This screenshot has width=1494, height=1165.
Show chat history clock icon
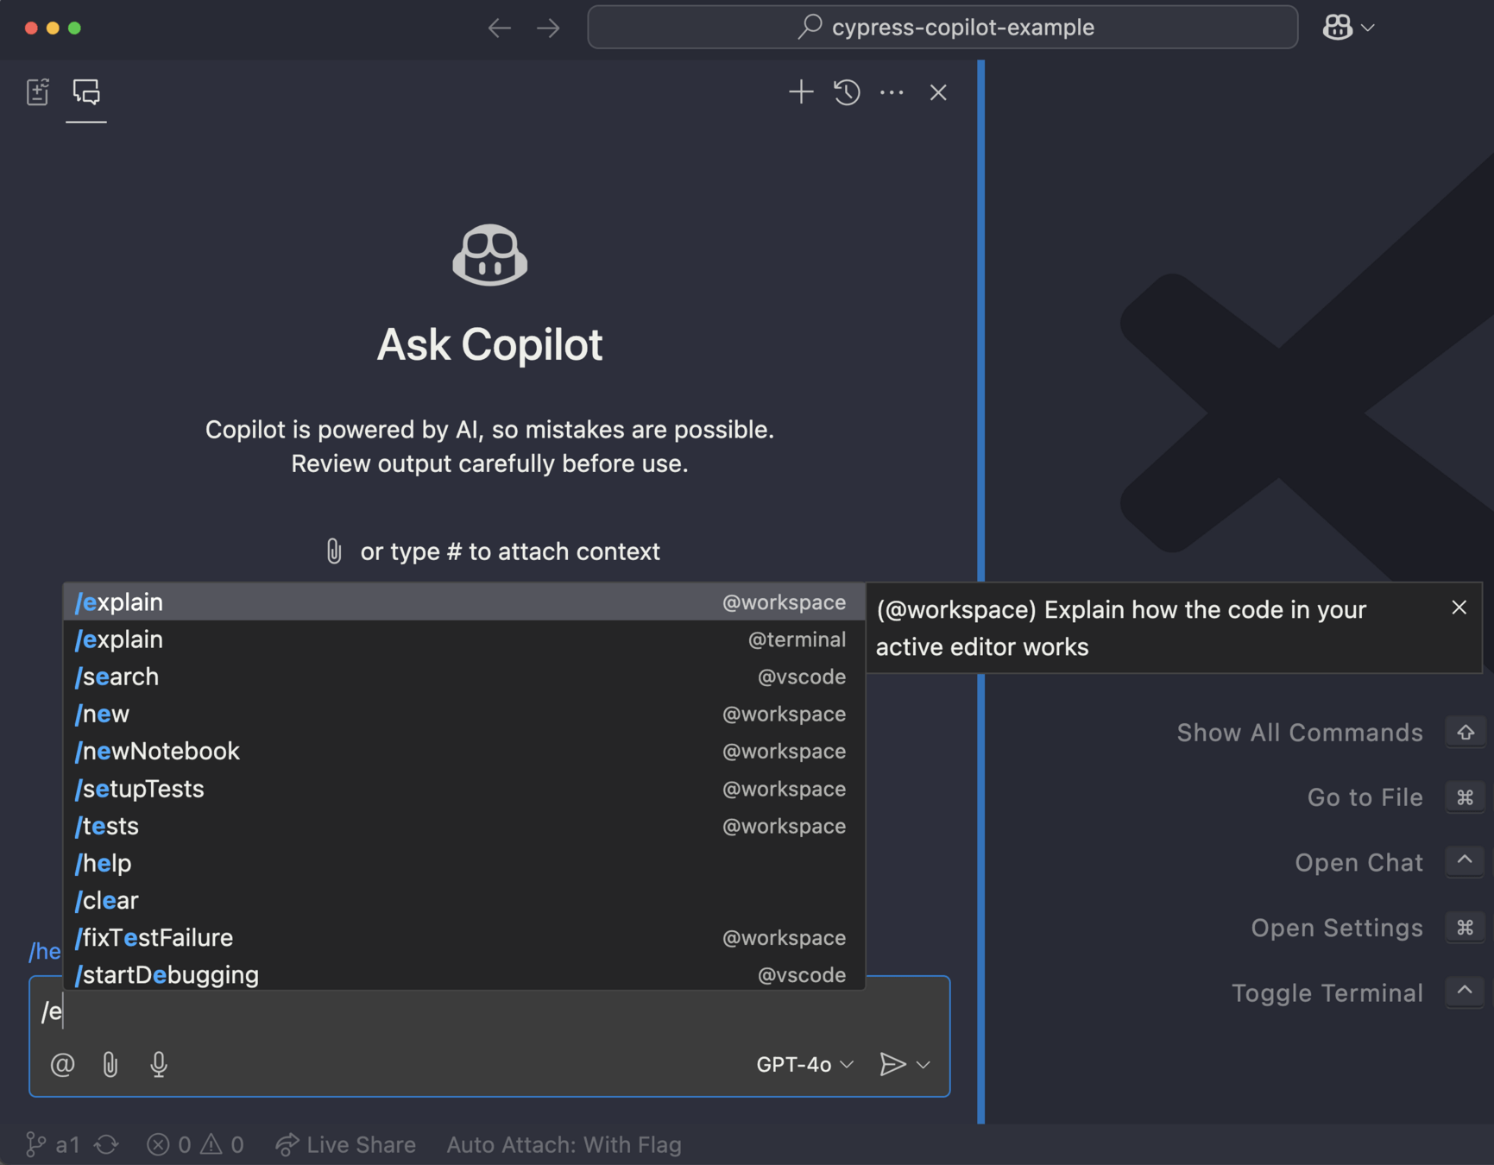tap(847, 91)
